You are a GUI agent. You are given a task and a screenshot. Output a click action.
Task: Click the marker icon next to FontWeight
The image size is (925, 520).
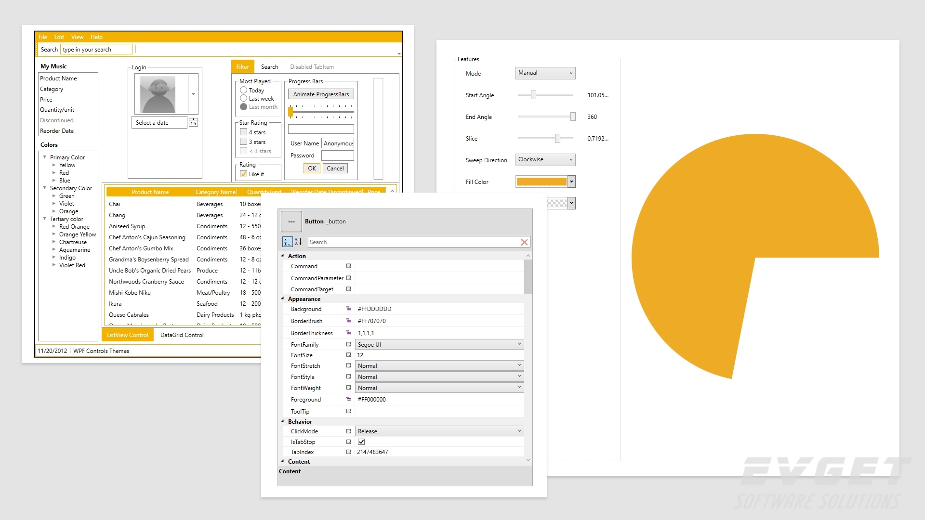point(348,388)
